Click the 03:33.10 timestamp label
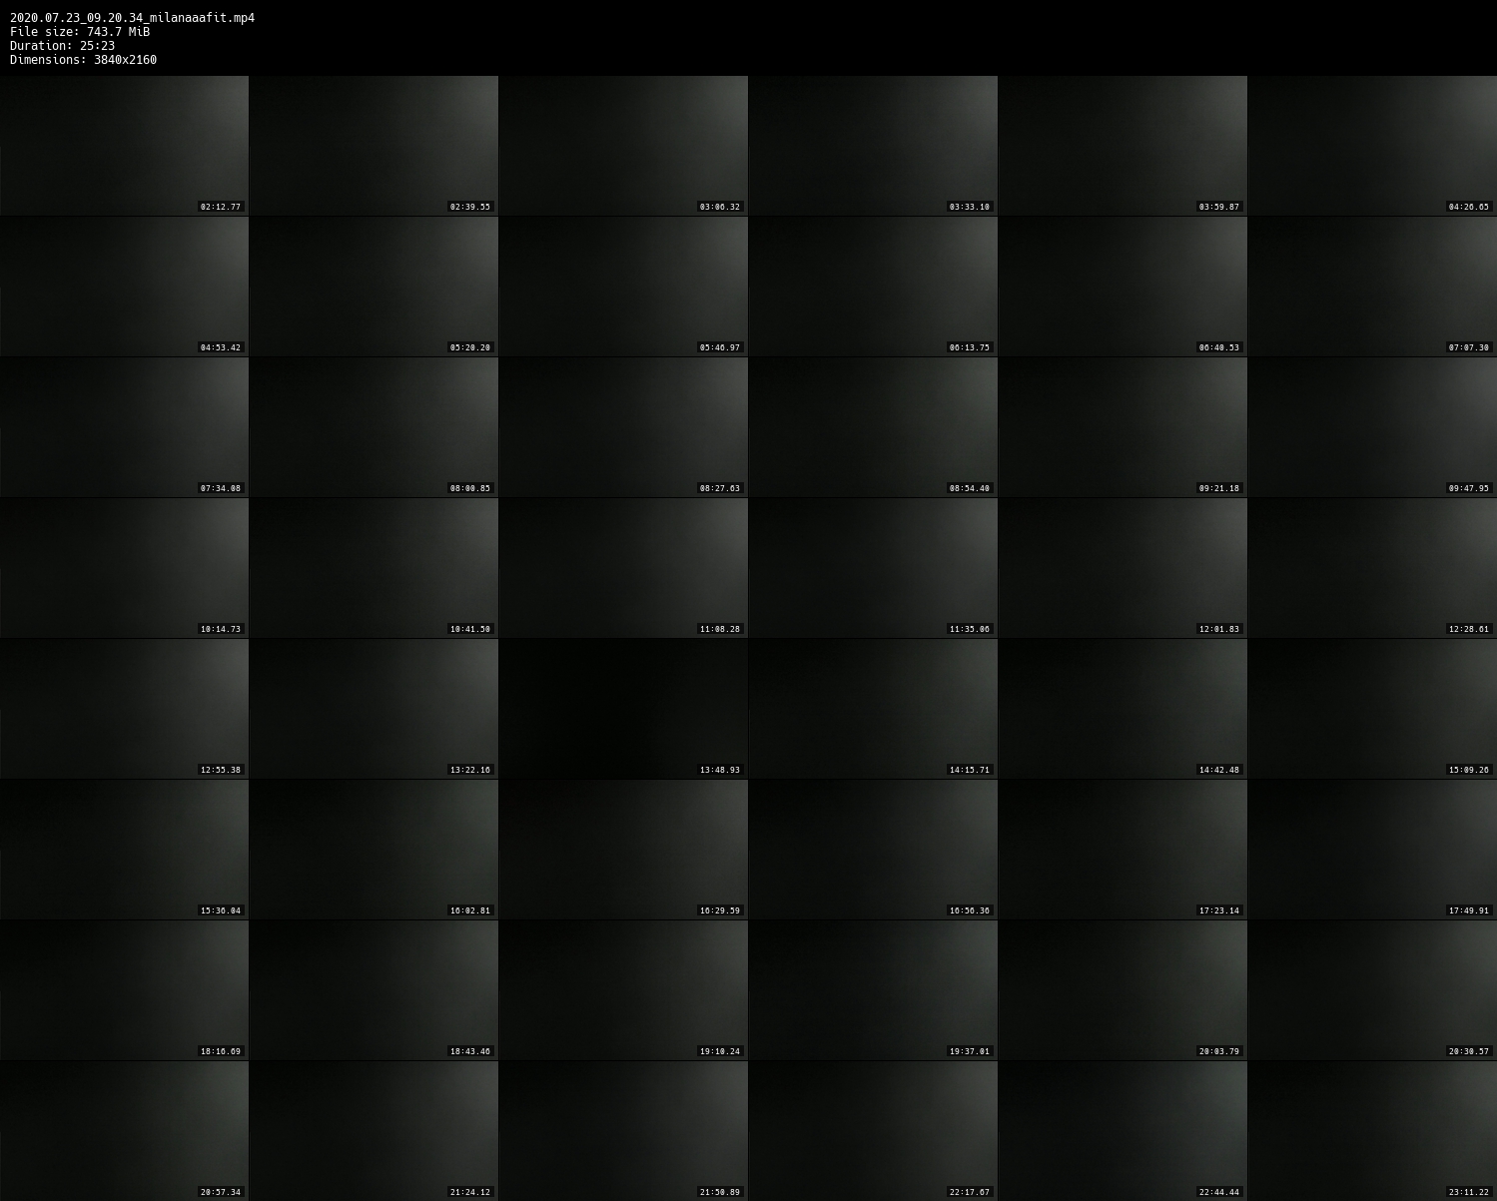 click(969, 207)
